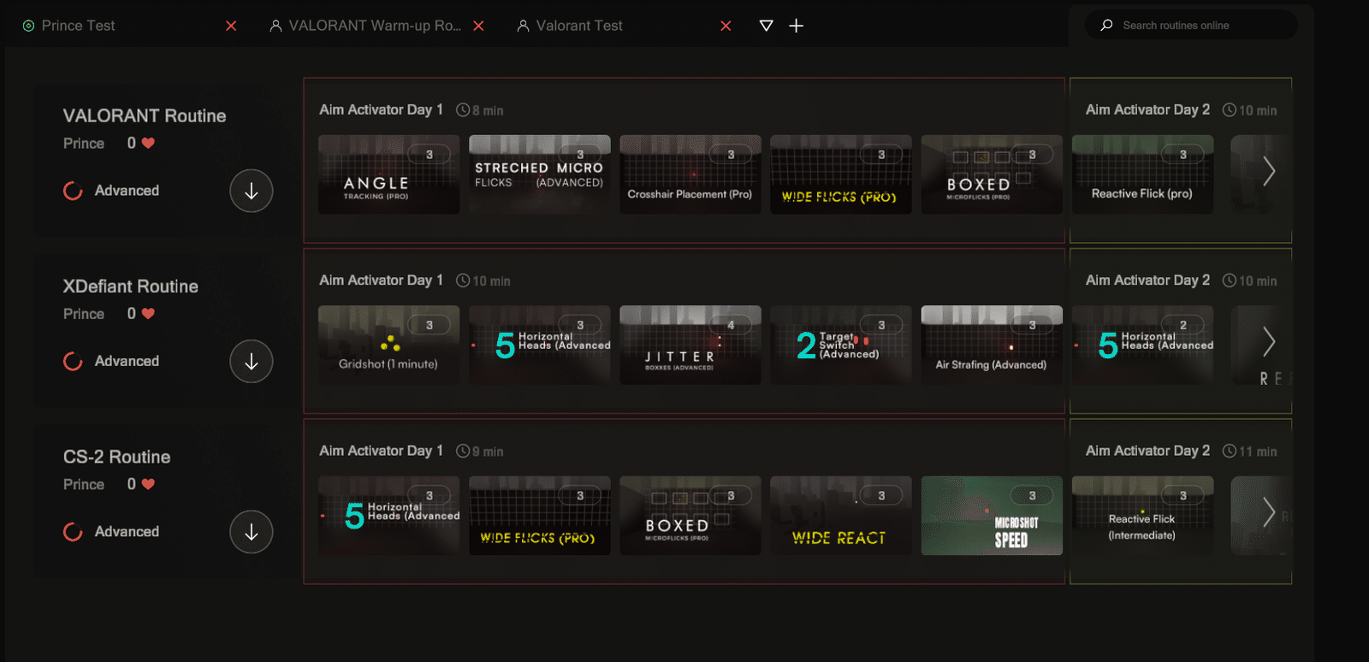Viewport: 1369px width, 662px height.
Task: Add a new routine tab with plus icon
Action: (x=796, y=26)
